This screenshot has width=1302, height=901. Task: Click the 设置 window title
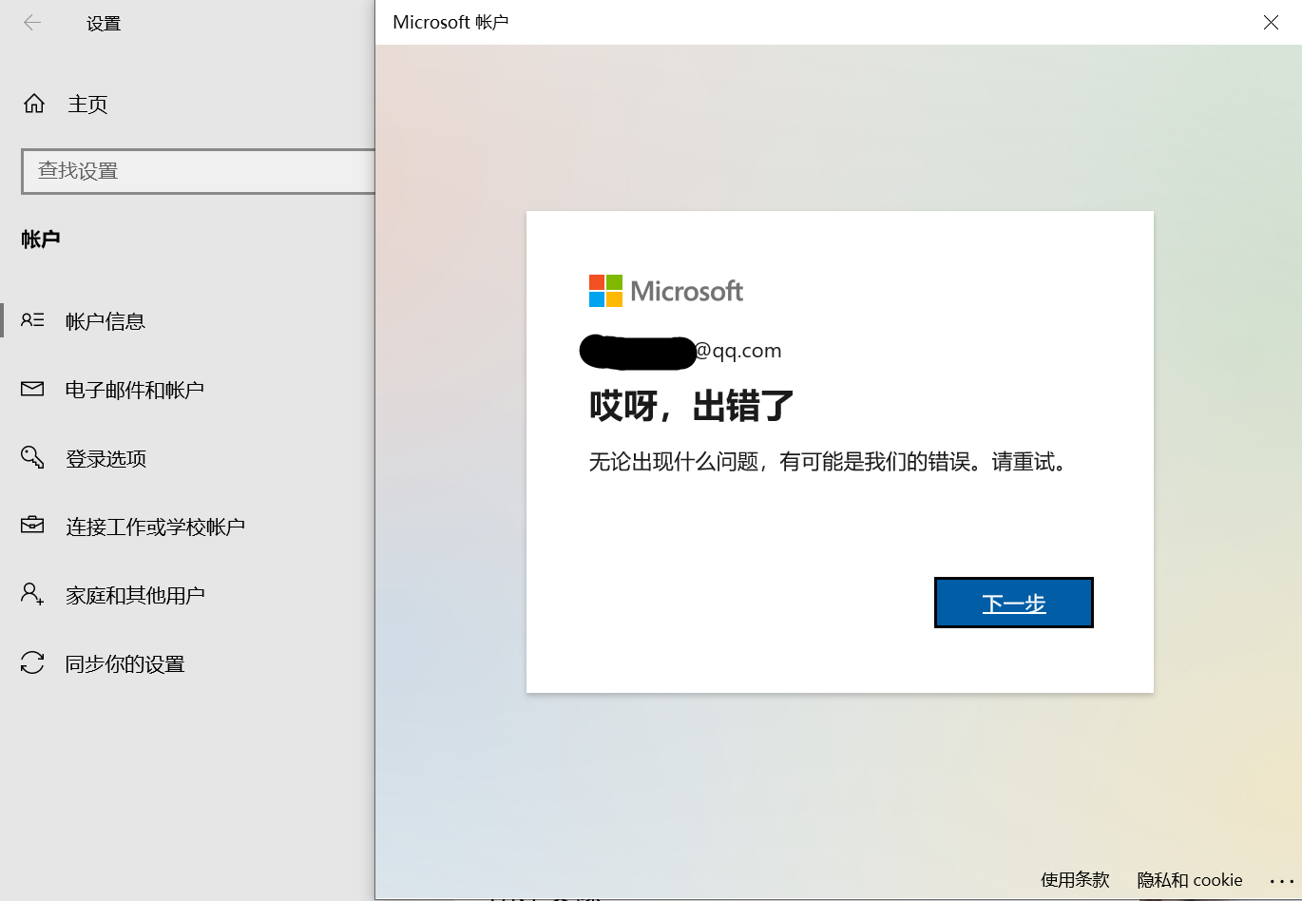(104, 24)
